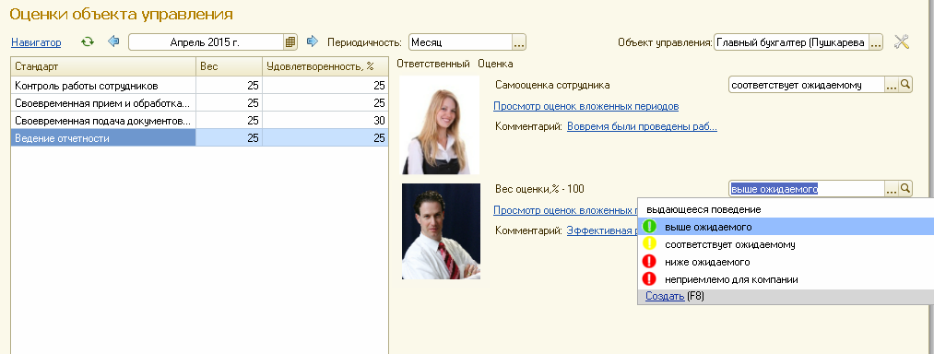Open ellipsis selector for Периодичность field
The width and height of the screenshot is (934, 354).
coord(519,42)
